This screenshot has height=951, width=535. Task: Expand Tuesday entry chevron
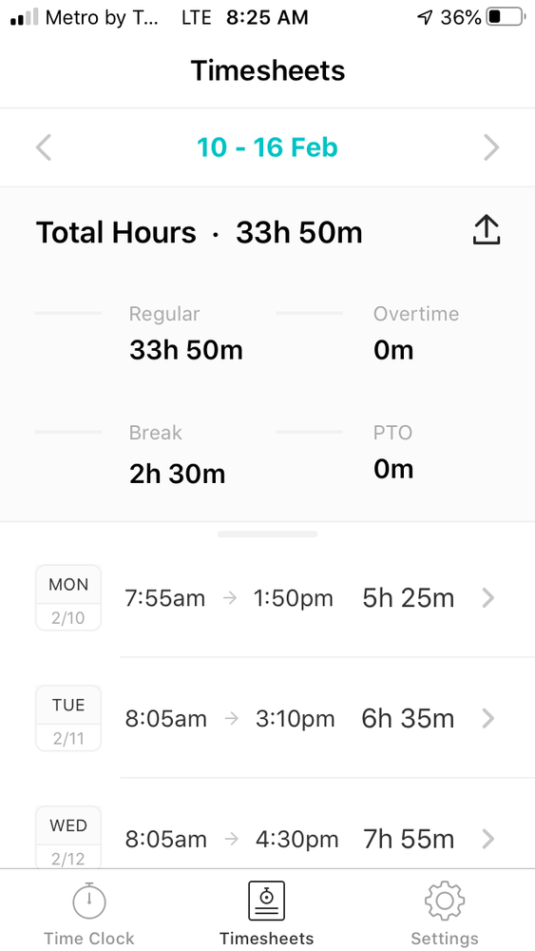[x=487, y=719]
